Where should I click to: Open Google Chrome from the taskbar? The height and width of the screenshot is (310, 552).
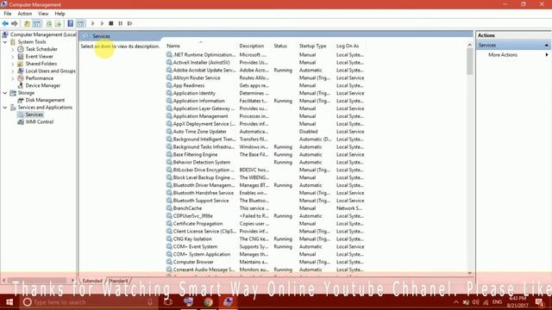click(208, 302)
